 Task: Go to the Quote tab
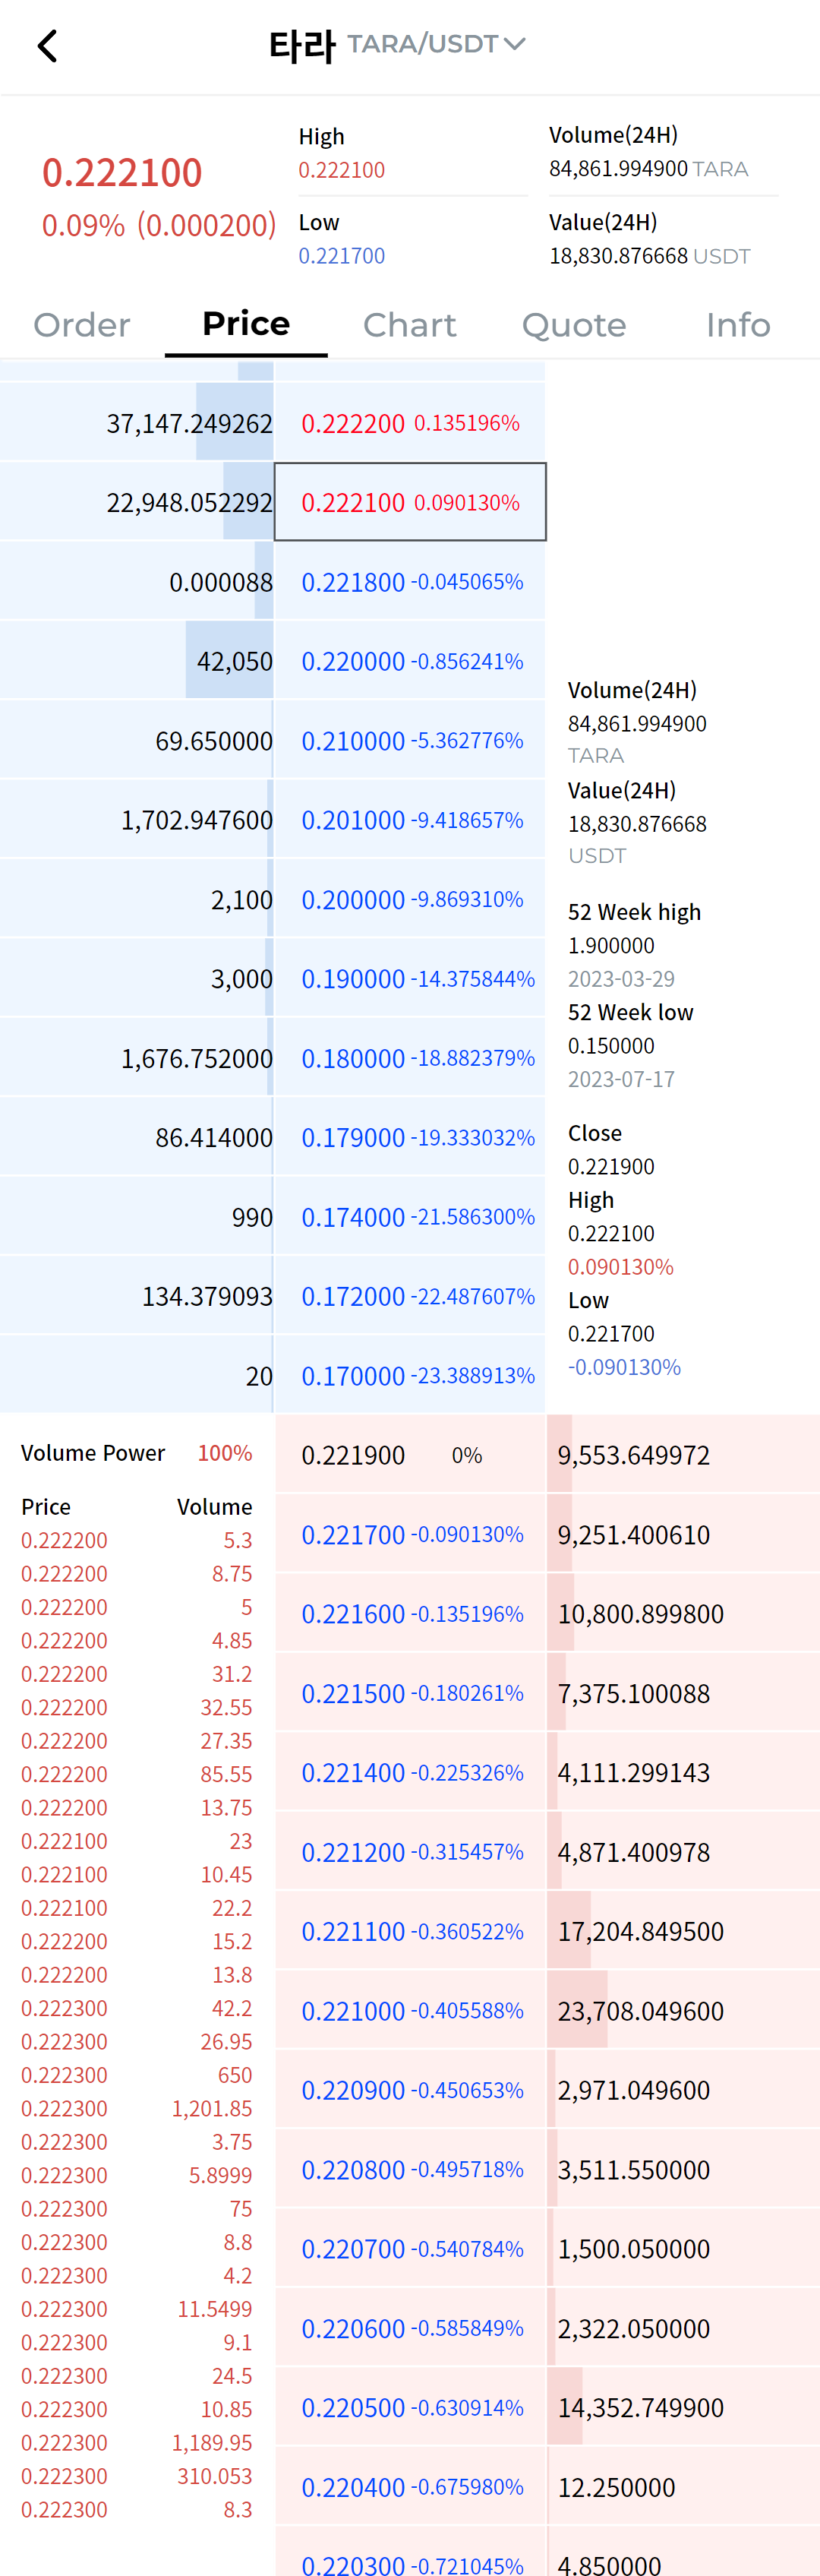click(573, 325)
